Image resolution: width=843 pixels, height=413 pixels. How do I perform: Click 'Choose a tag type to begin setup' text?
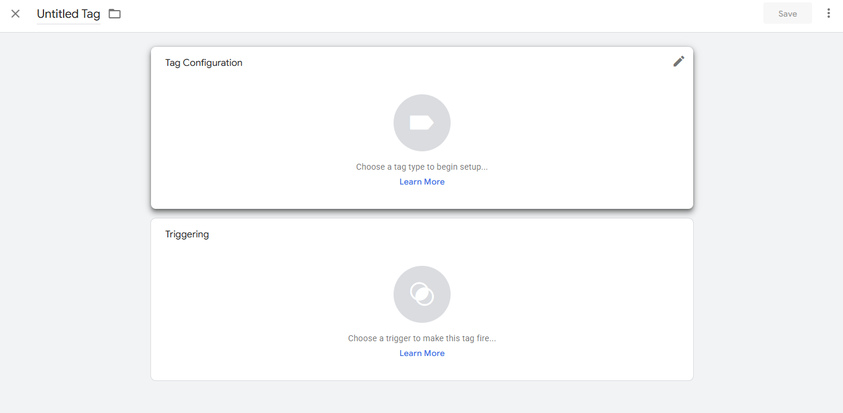click(x=422, y=167)
